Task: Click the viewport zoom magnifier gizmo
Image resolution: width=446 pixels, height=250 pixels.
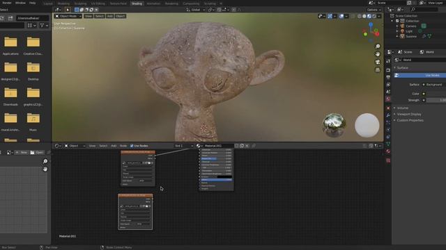Action: 378,47
